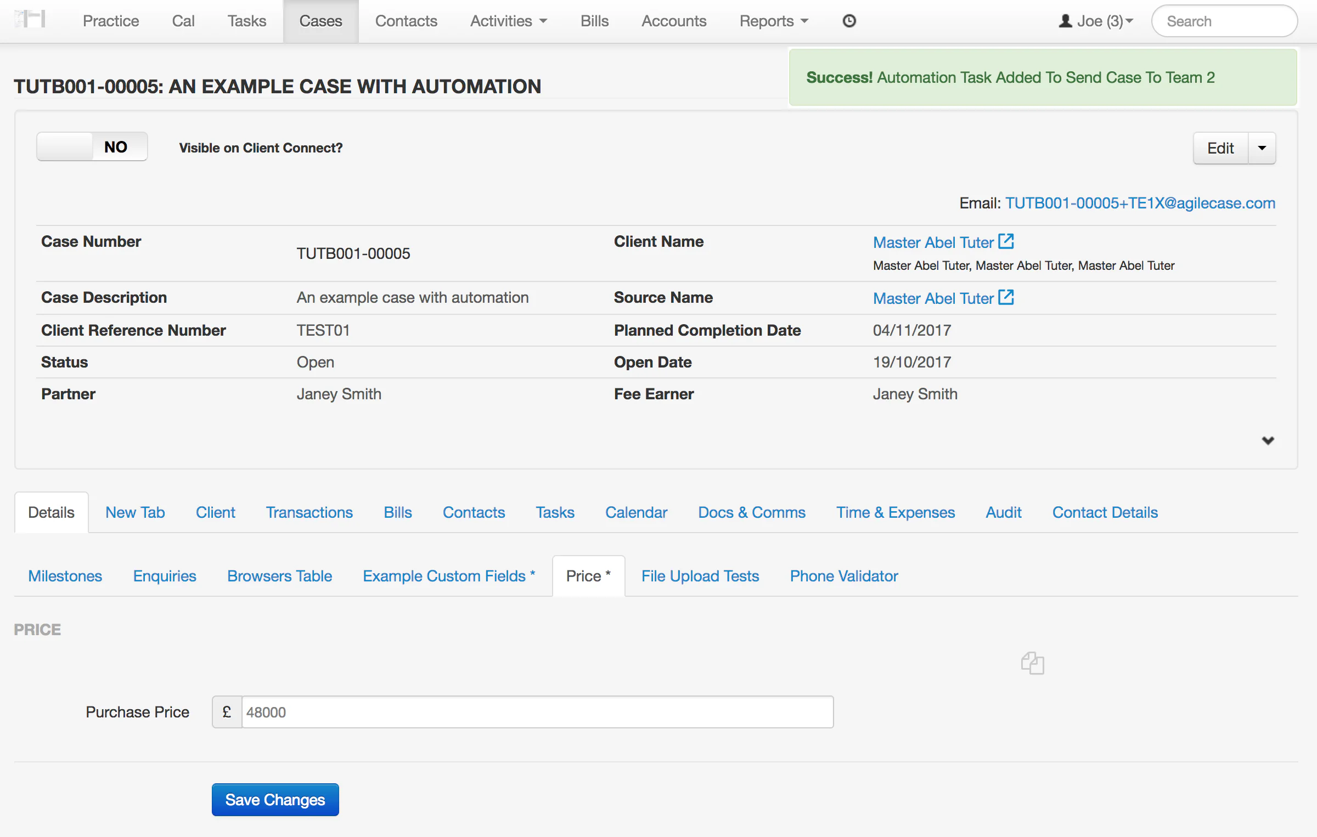The image size is (1317, 837).
Task: Open the Activities dropdown menu
Action: [x=508, y=21]
